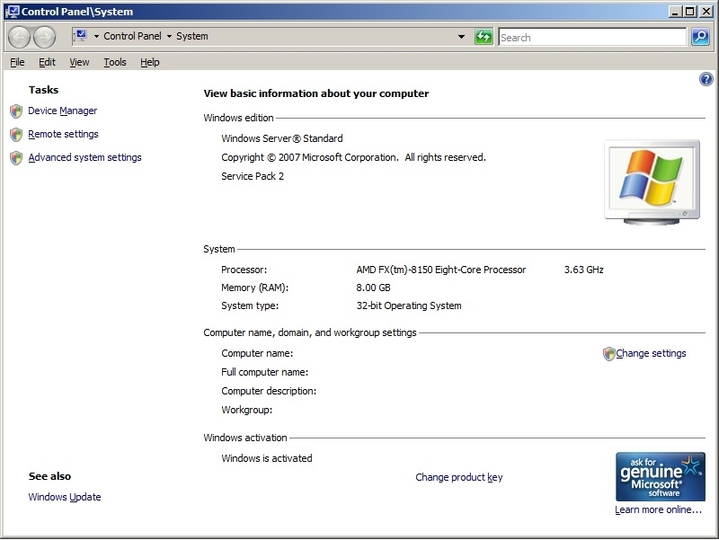719x540 pixels.
Task: Click the Windows logo monitor image
Action: pyautogui.click(x=652, y=182)
